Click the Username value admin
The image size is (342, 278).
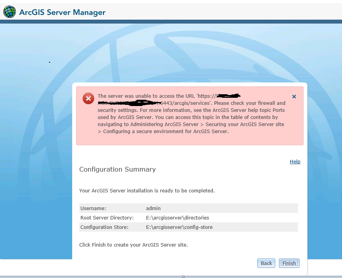153,208
